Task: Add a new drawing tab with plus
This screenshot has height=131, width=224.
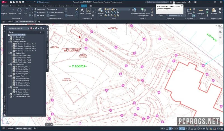Action: point(39,22)
